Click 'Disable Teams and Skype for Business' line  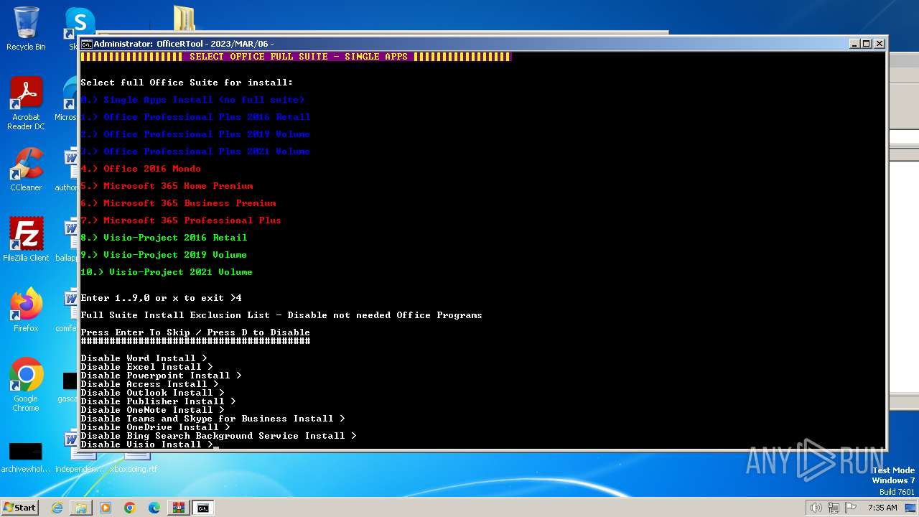[x=213, y=419]
